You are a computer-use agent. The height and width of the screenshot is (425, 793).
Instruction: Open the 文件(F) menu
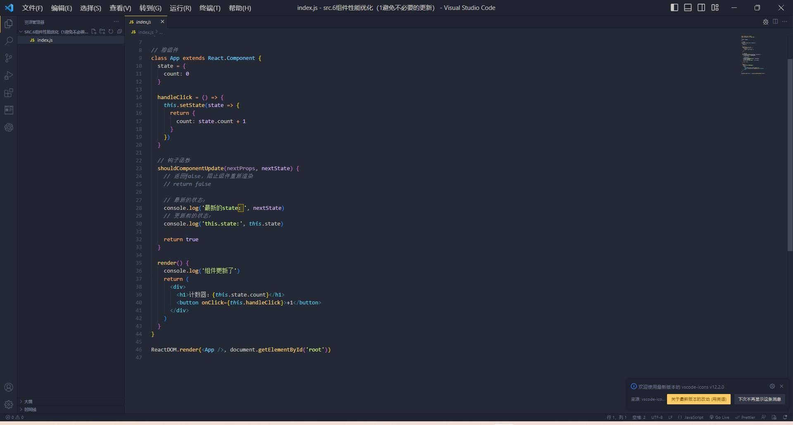(x=32, y=8)
